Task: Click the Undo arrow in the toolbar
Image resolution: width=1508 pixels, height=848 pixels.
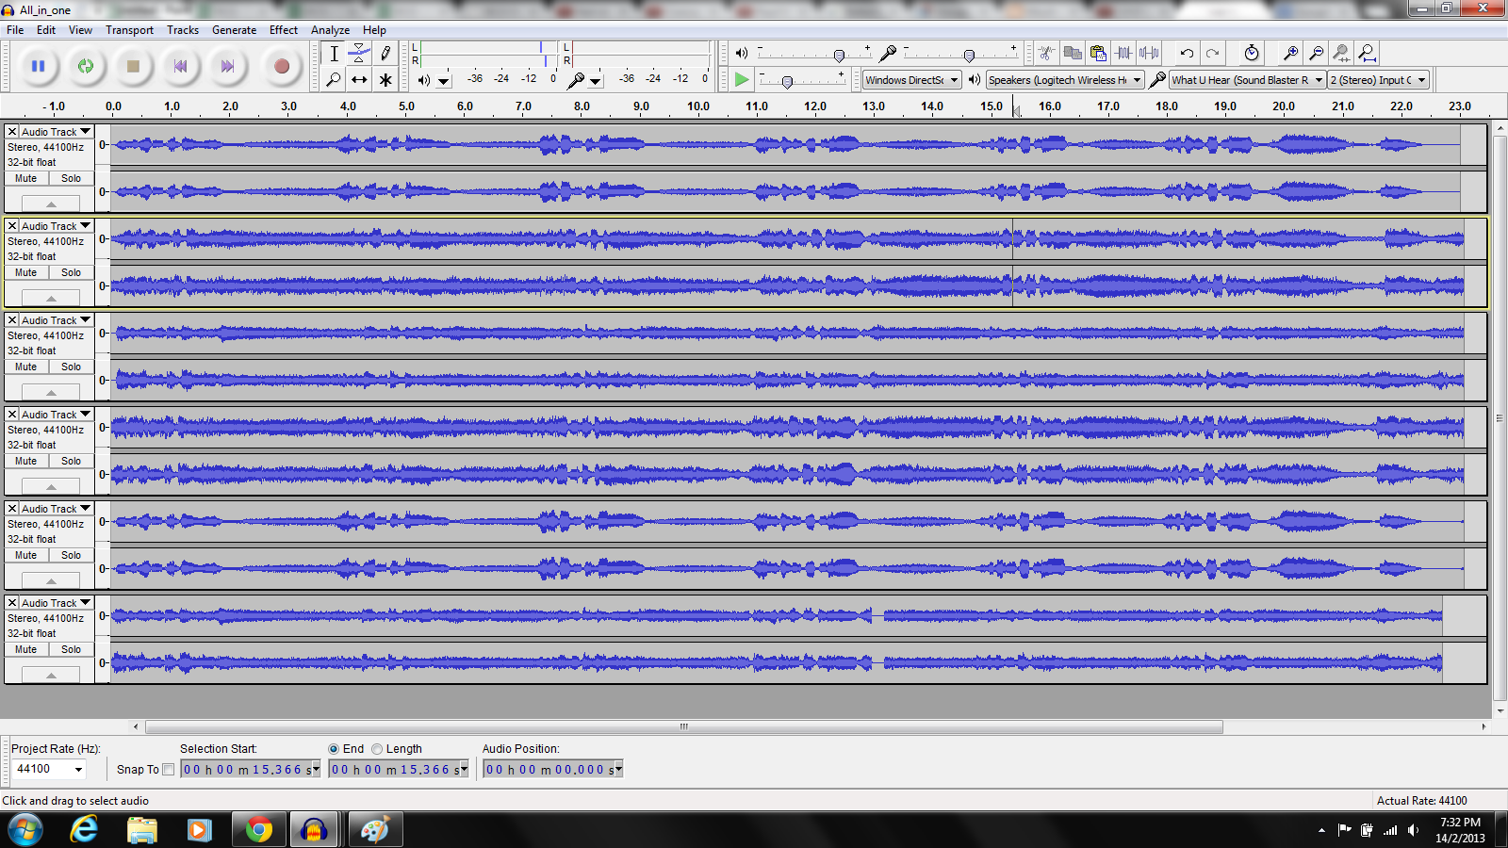Action: tap(1187, 54)
